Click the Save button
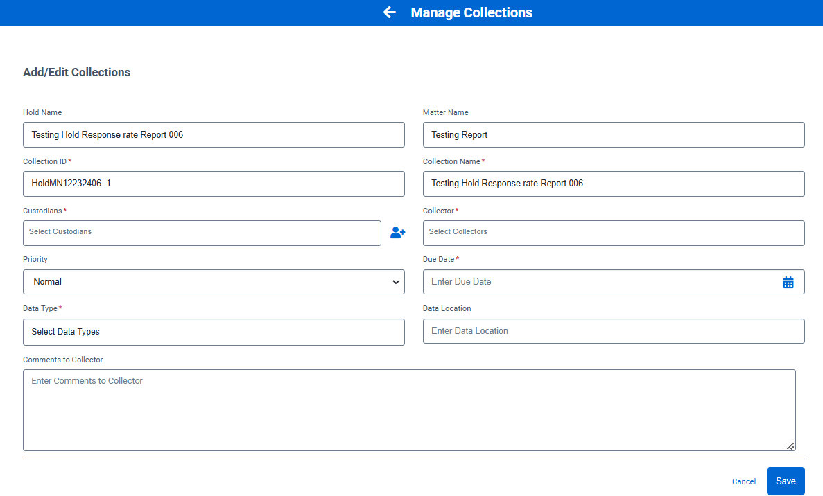The height and width of the screenshot is (496, 823). [786, 481]
